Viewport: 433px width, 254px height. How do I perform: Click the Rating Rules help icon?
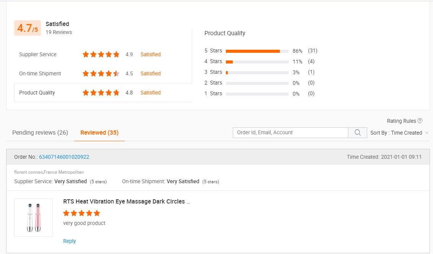tap(420, 121)
